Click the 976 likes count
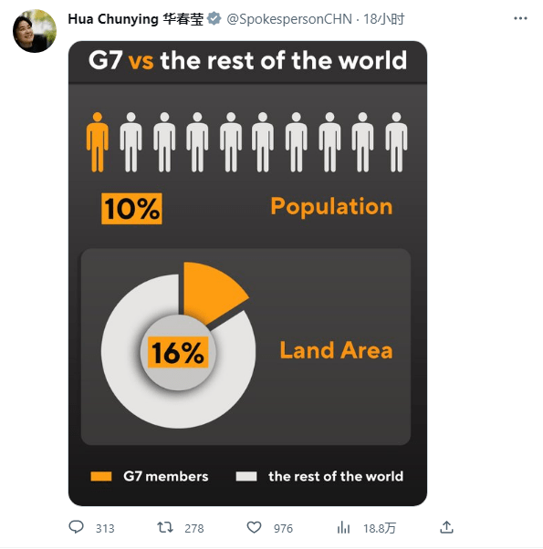The image size is (543, 549). point(283,528)
